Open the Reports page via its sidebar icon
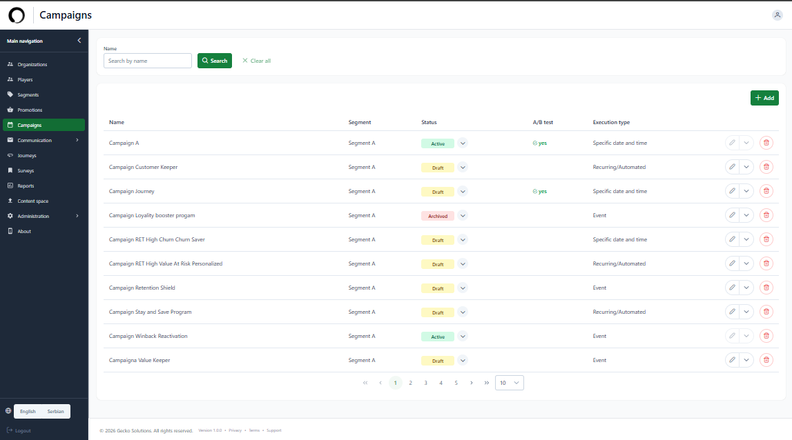This screenshot has width=792, height=440. (x=12, y=186)
